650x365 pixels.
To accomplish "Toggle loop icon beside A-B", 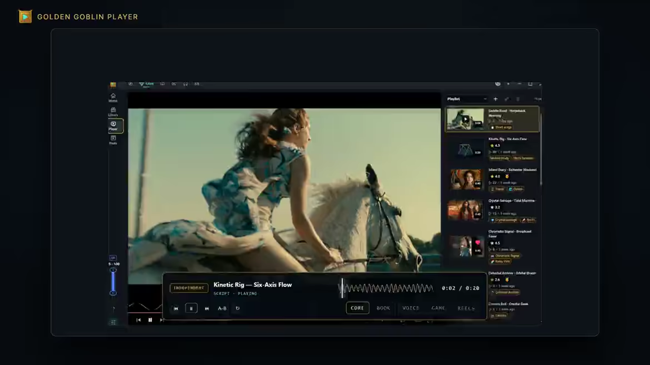I will [x=238, y=308].
